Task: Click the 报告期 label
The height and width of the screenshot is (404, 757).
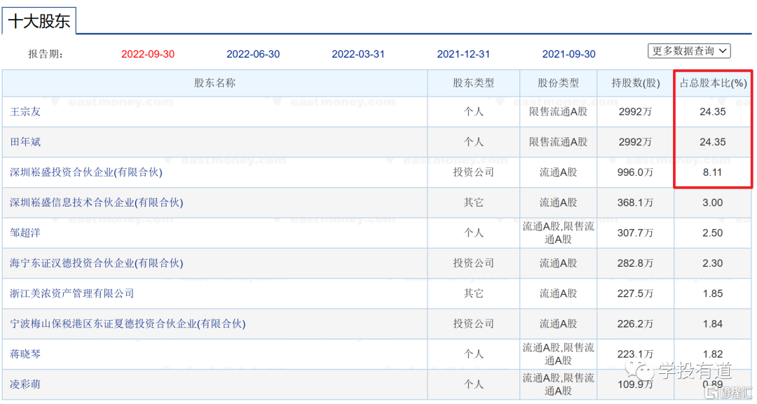Action: pos(46,54)
